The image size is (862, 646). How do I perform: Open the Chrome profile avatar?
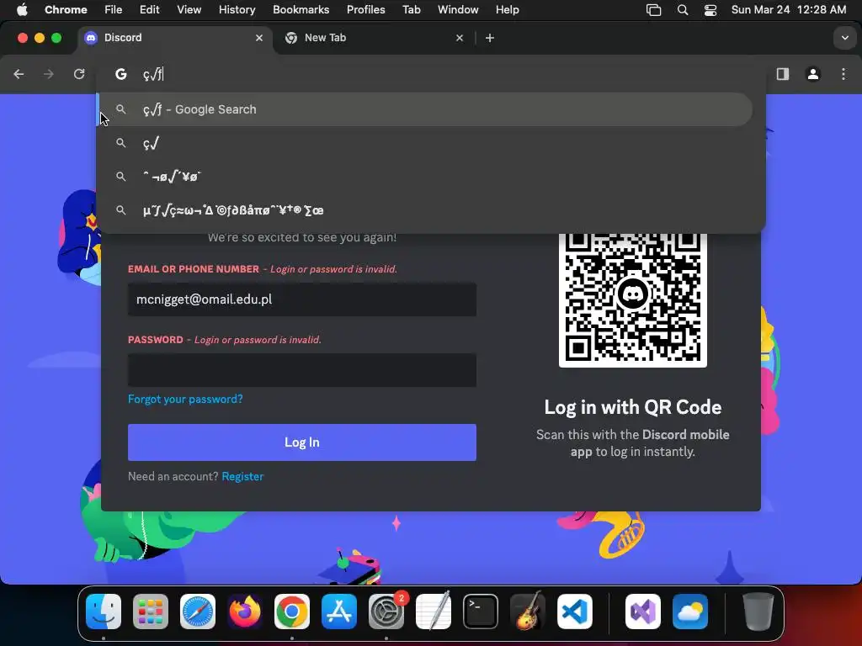(x=813, y=74)
